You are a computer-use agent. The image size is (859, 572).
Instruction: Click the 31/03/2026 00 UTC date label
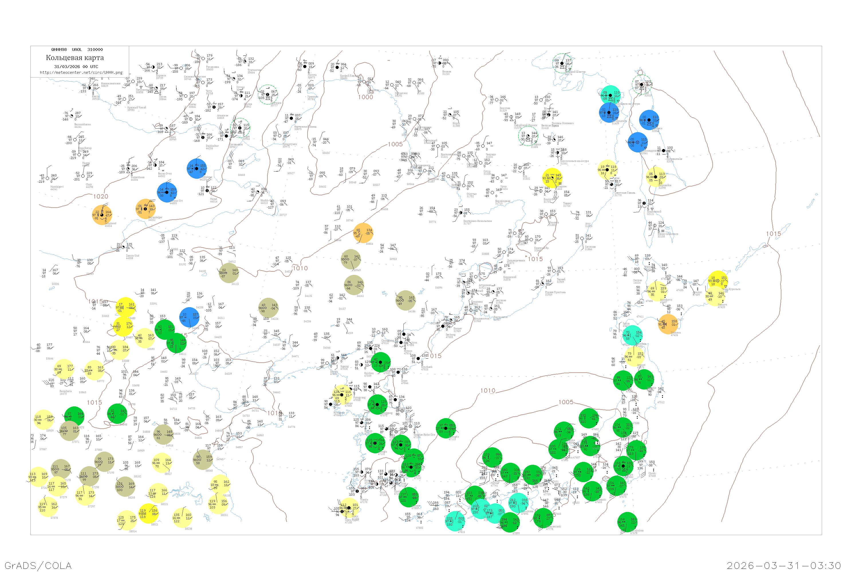point(76,67)
